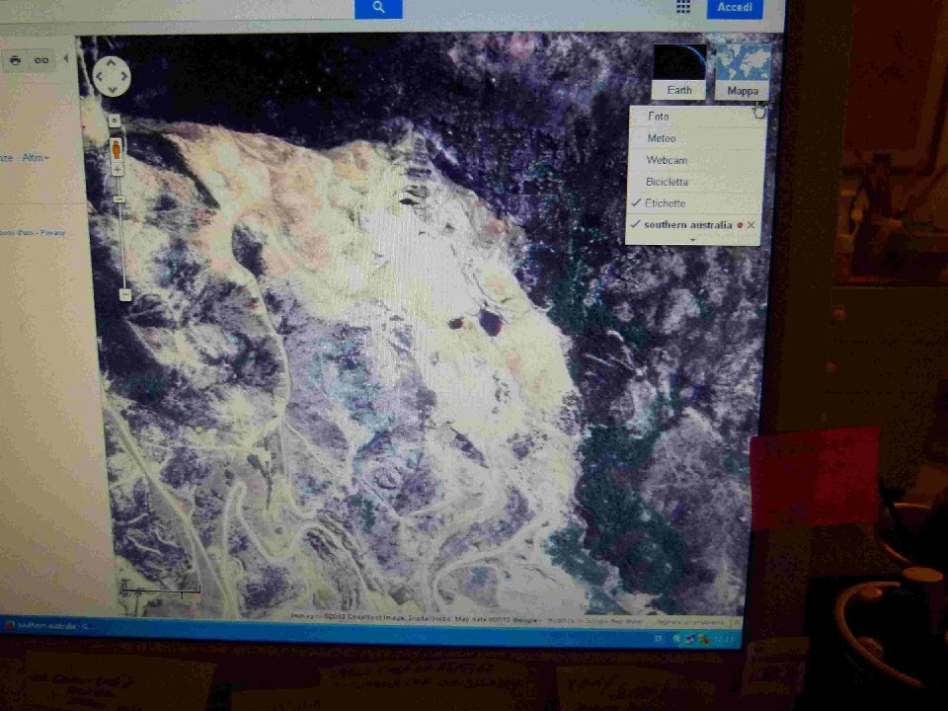Pan the map left with the arrow
This screenshot has width=948, height=711.
pos(99,77)
